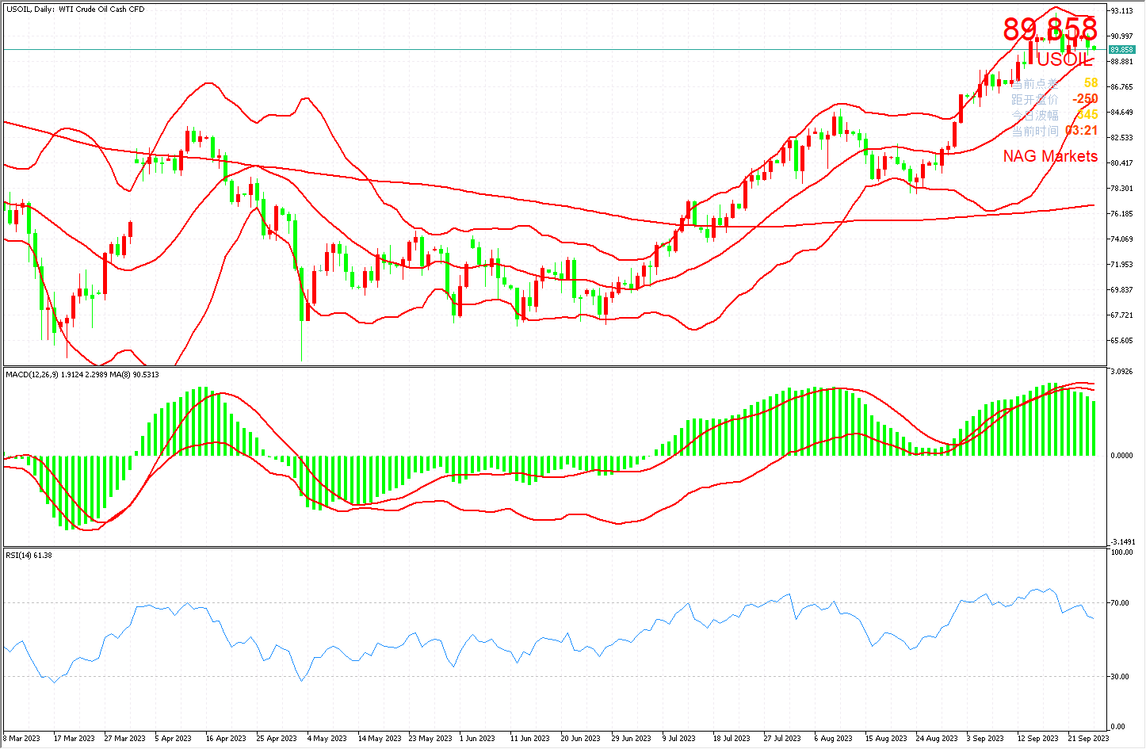Click the 93.113 price scale label
The image size is (1146, 749).
point(1121,11)
